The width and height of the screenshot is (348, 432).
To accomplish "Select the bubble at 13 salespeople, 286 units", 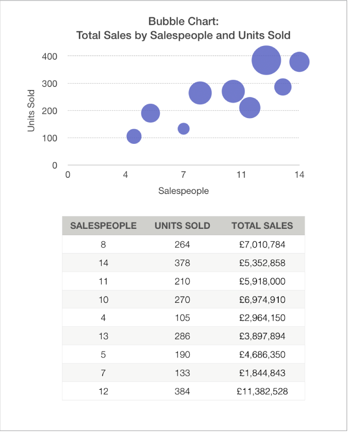I will point(283,86).
